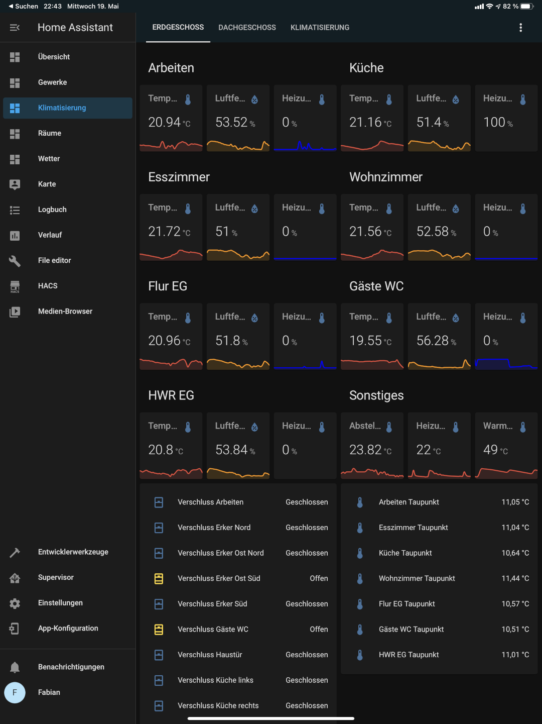Open the Fabian user profile

click(x=49, y=692)
